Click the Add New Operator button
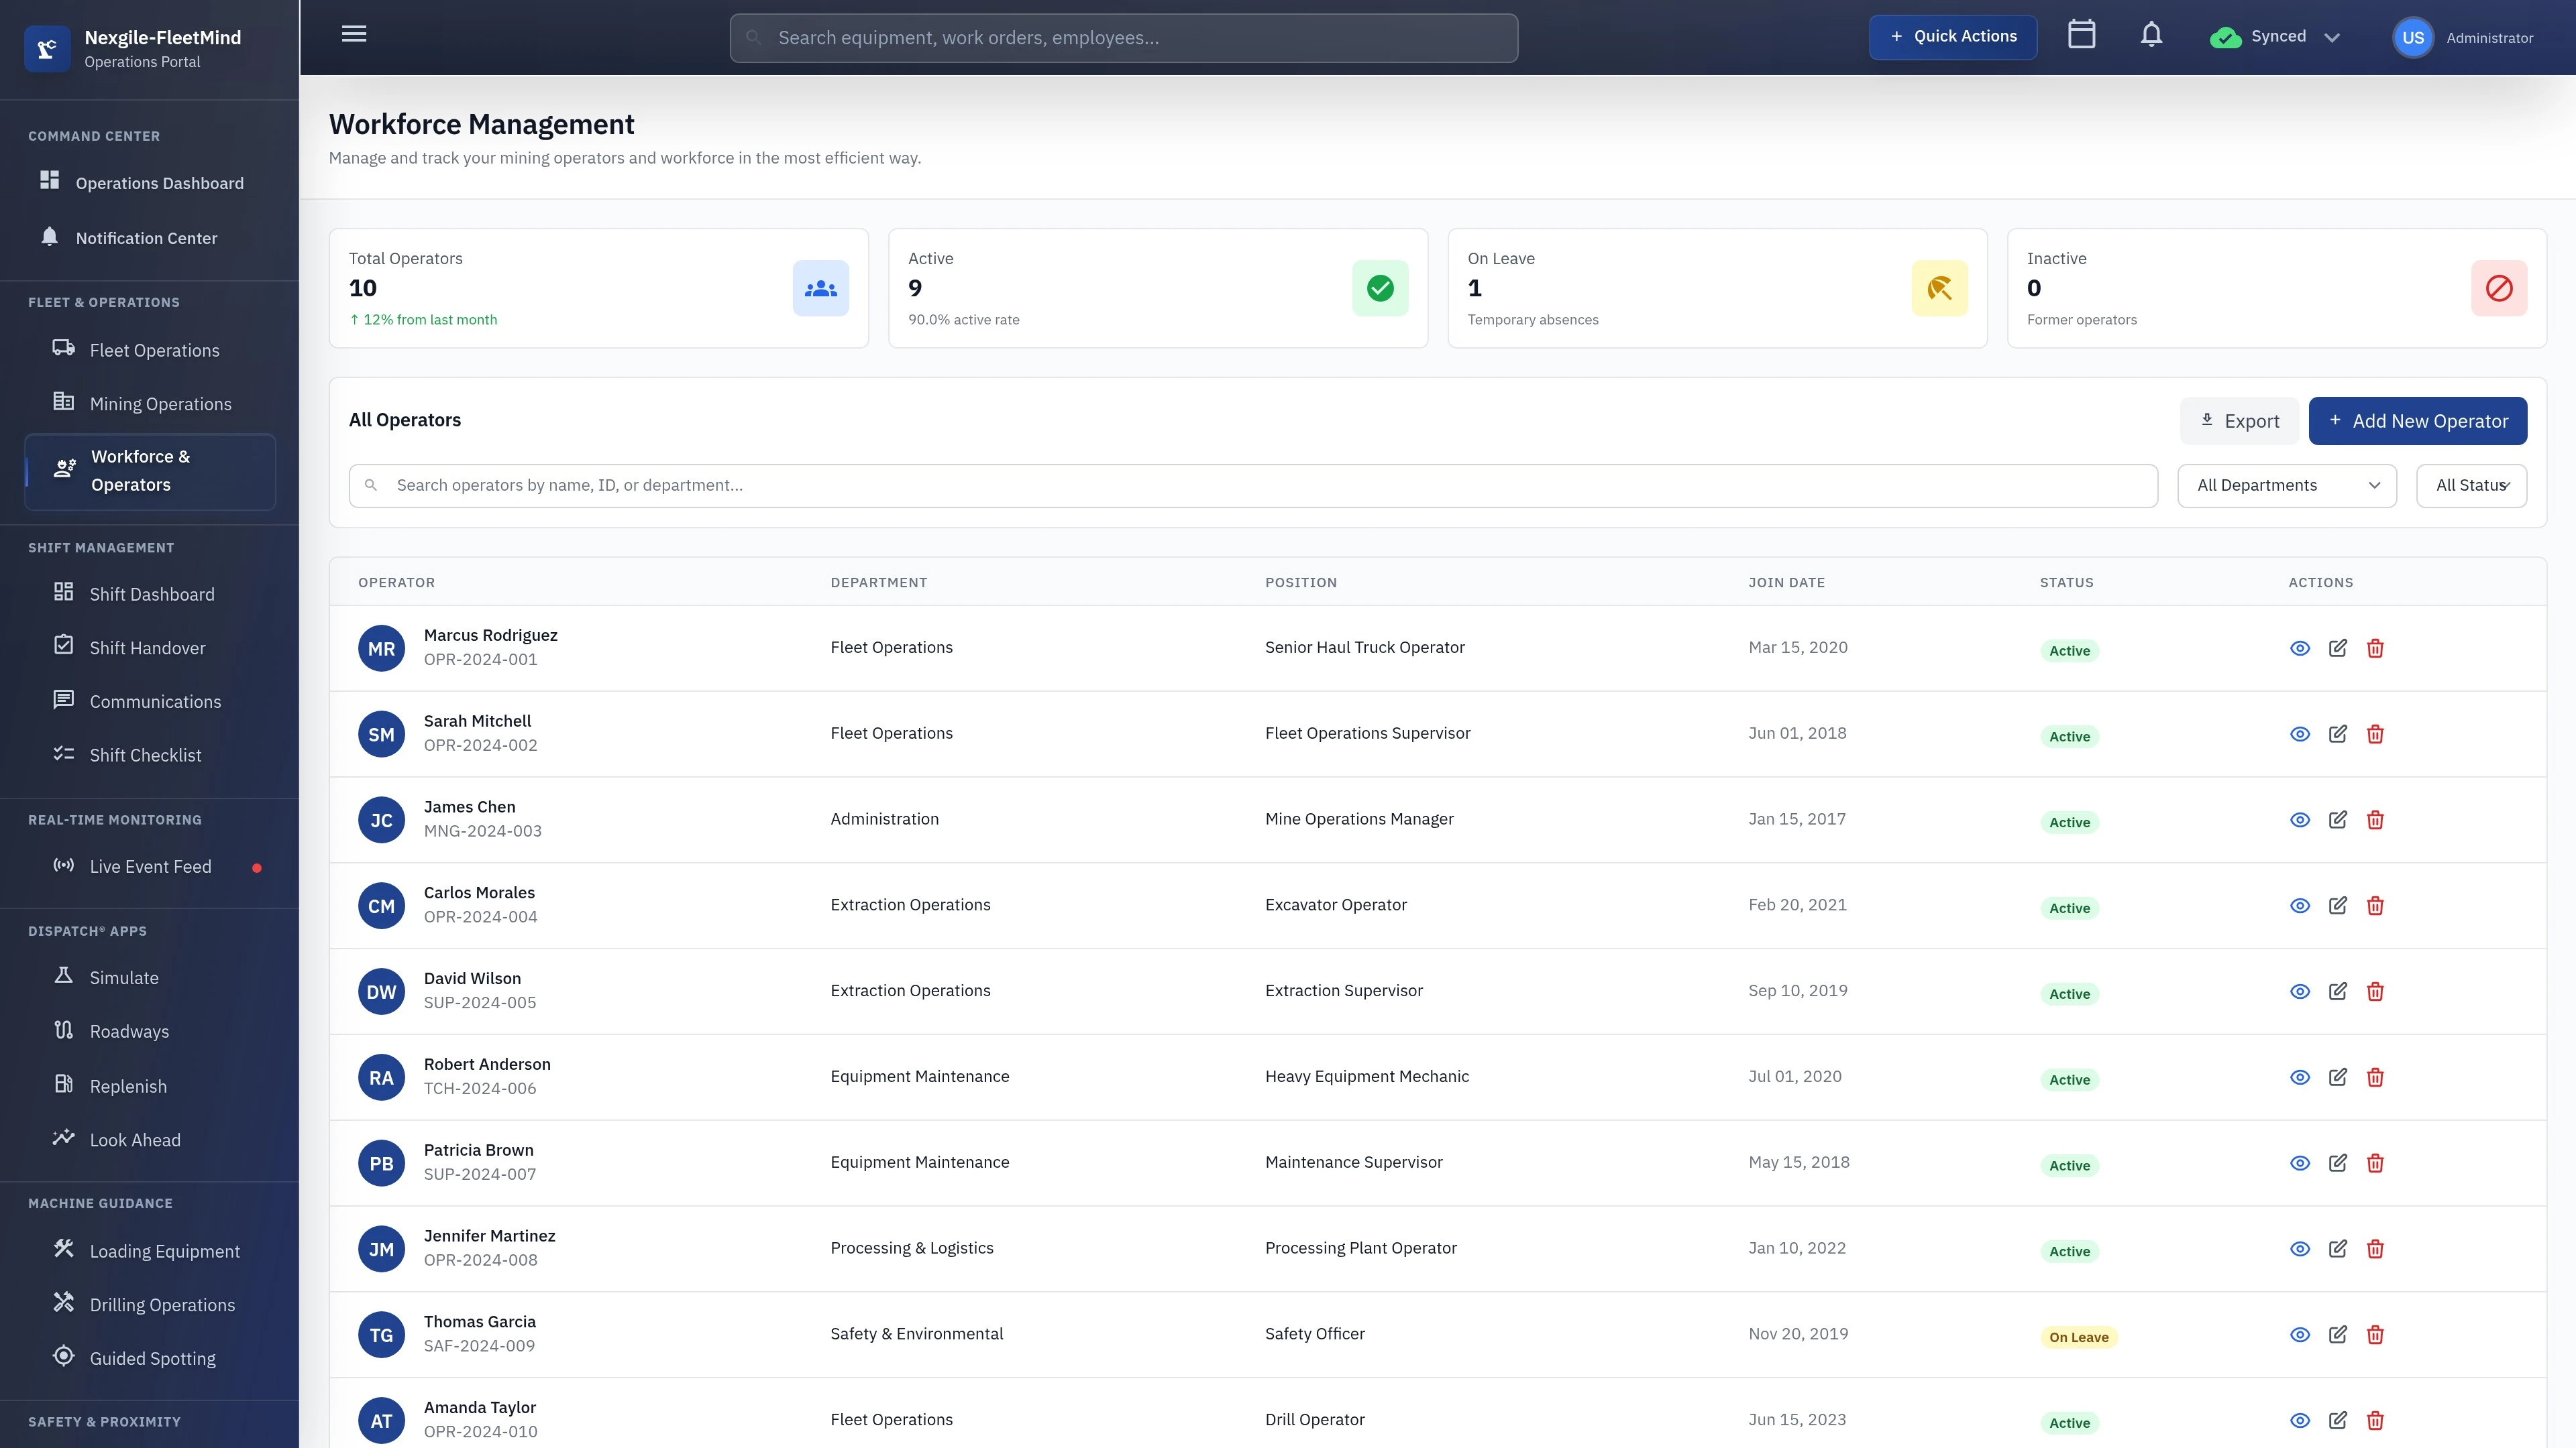Viewport: 2576px width, 1448px height. point(2417,420)
